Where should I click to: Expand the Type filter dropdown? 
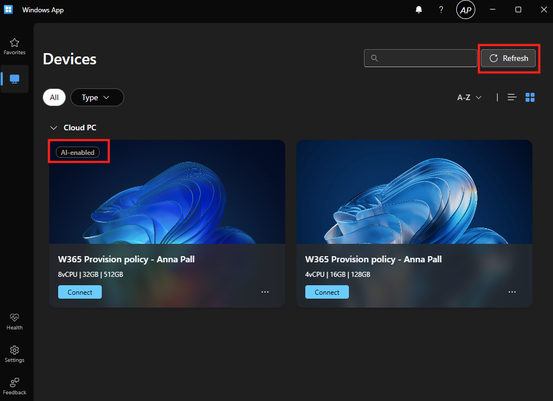[97, 97]
